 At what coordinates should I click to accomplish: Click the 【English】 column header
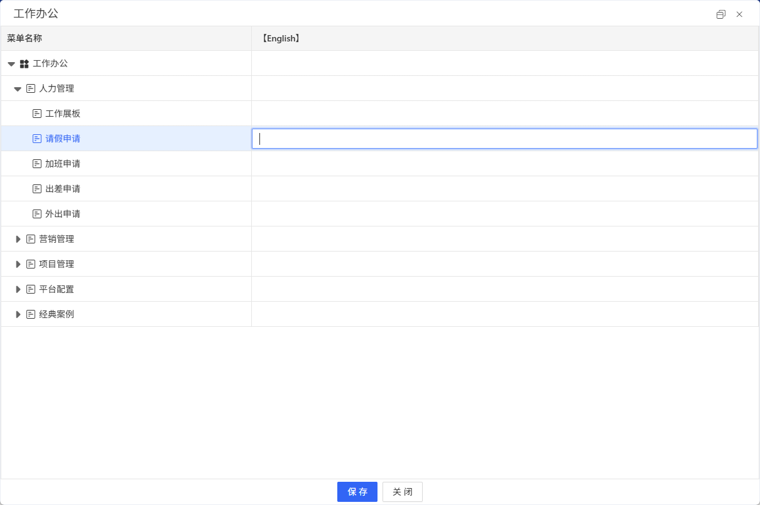(280, 38)
